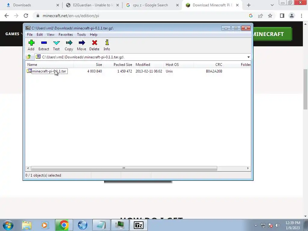The height and width of the screenshot is (231, 308).
Task: Click the browser Back arrow
Action: click(7, 16)
